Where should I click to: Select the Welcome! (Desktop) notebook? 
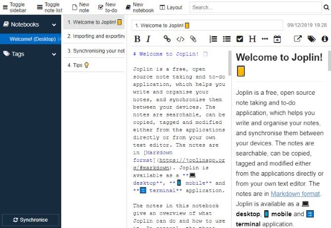coord(31,39)
